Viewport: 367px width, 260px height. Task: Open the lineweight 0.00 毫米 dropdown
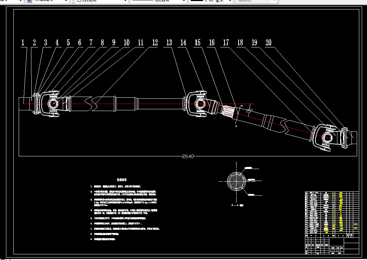(x=211, y=1)
